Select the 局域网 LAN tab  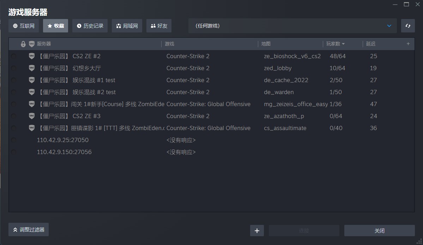point(127,26)
